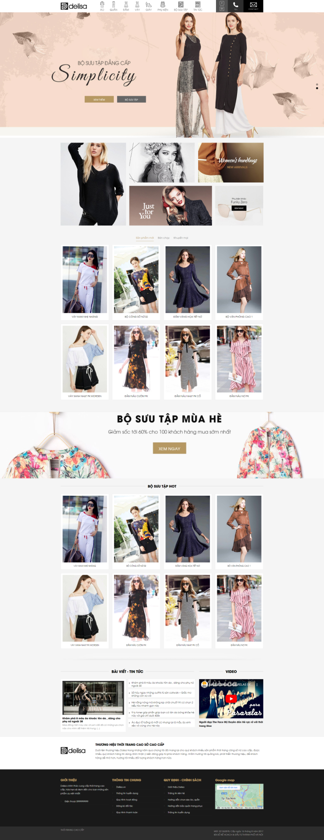
Task: Switch to the Bán chạy tab
Action: coord(164,238)
